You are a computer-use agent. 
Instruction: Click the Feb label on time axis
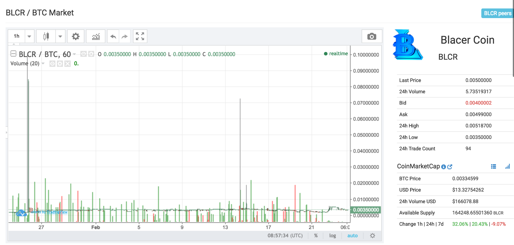pos(96,227)
